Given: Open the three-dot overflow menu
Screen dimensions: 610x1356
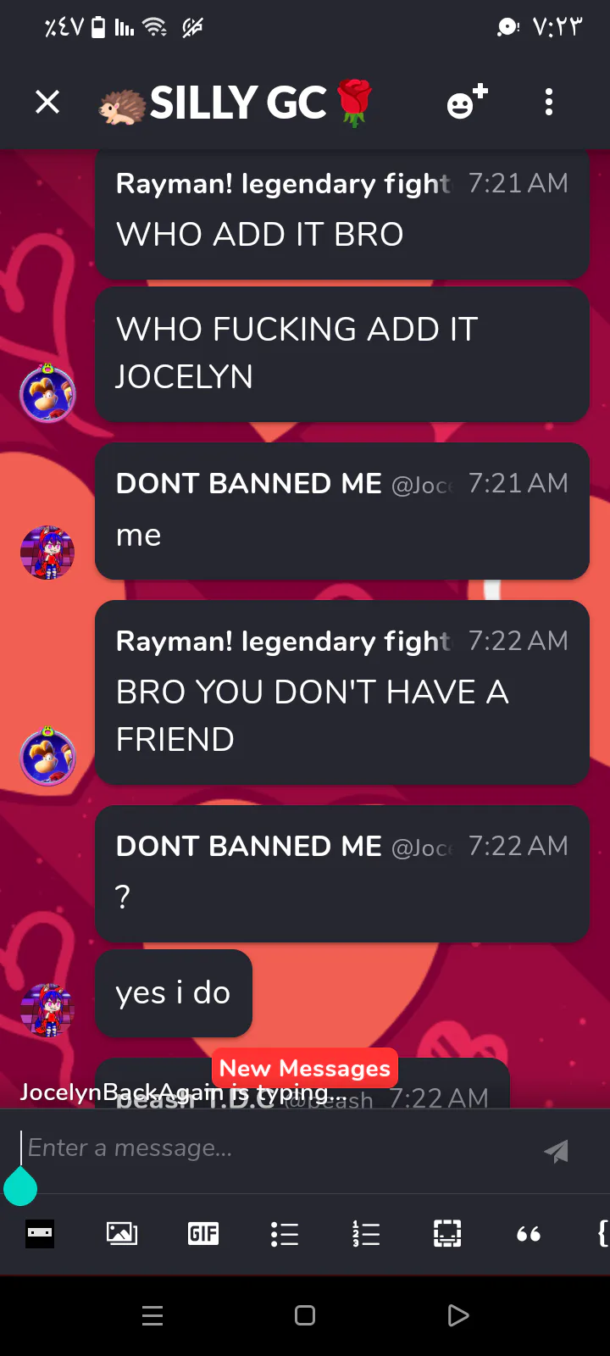Looking at the screenshot, I should (549, 103).
